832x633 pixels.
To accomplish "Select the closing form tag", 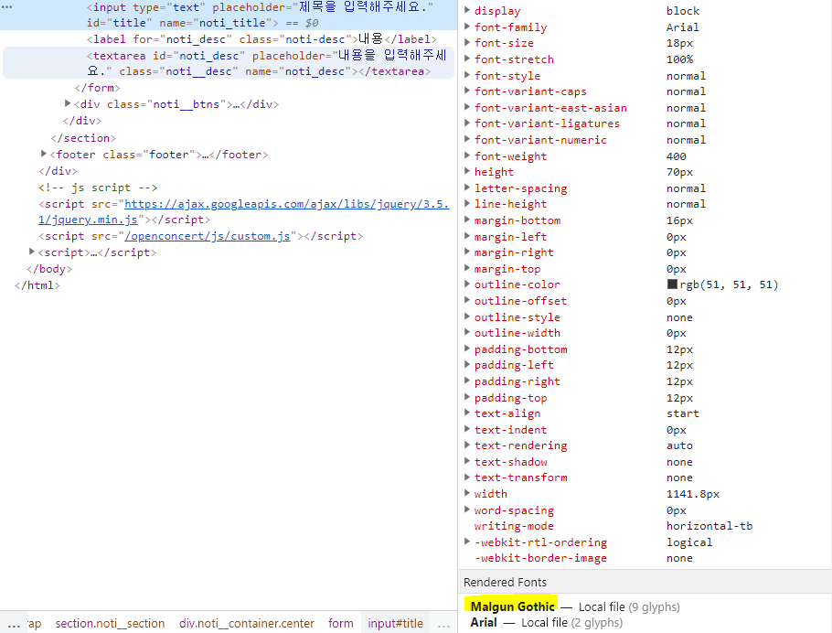I will pyautogui.click(x=98, y=88).
